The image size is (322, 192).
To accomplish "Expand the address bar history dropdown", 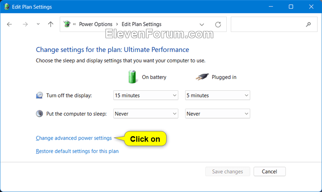I will tap(202, 24).
